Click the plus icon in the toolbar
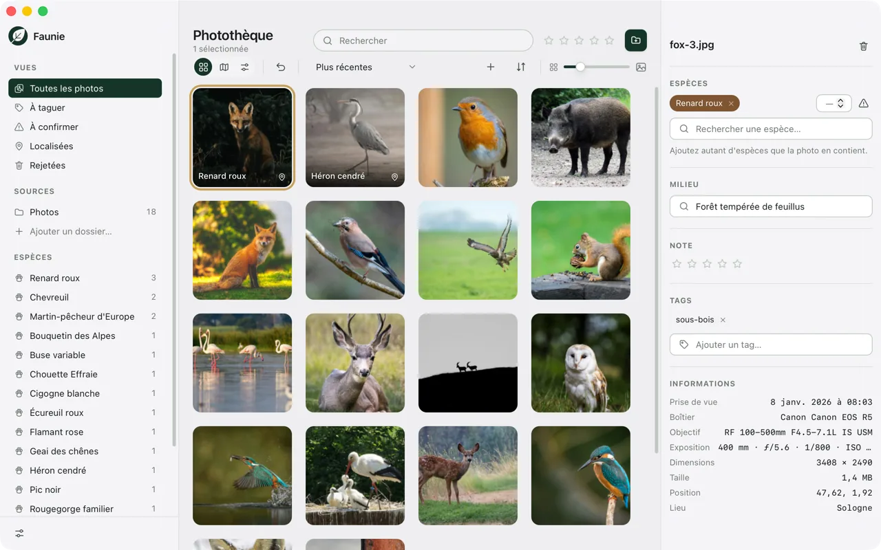Image resolution: width=881 pixels, height=550 pixels. click(x=491, y=67)
